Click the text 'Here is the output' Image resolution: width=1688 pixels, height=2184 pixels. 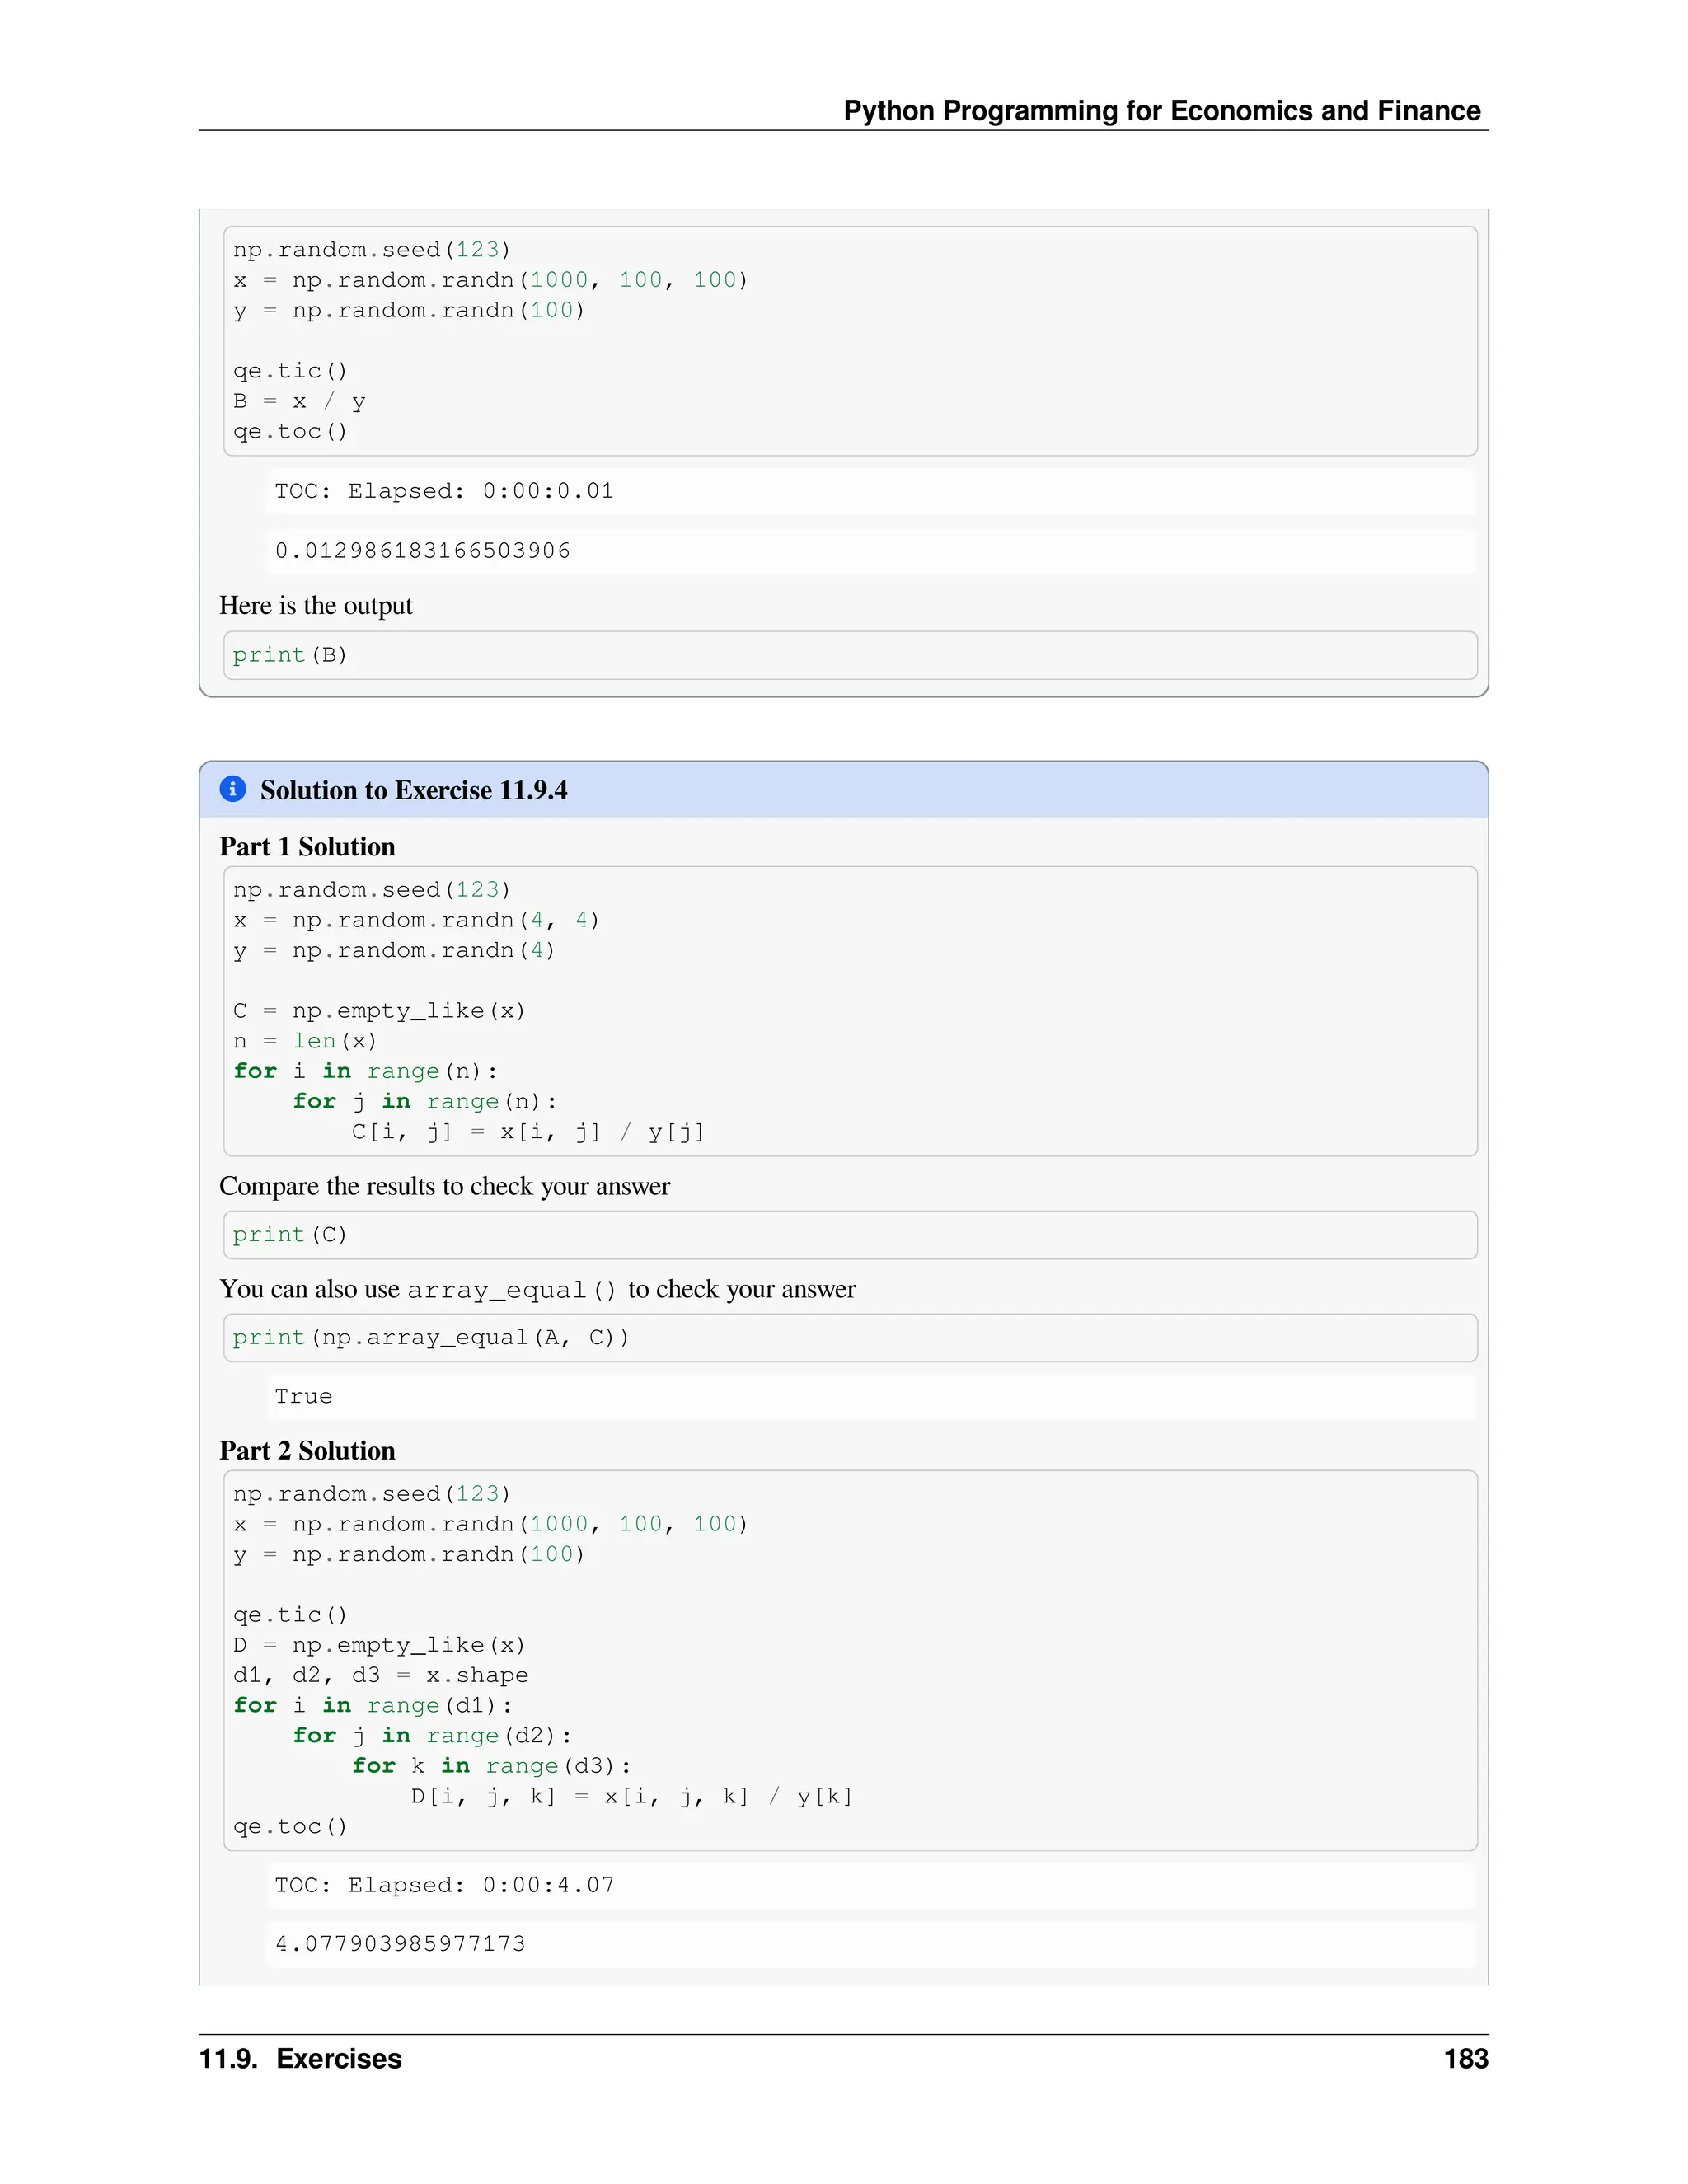click(316, 605)
